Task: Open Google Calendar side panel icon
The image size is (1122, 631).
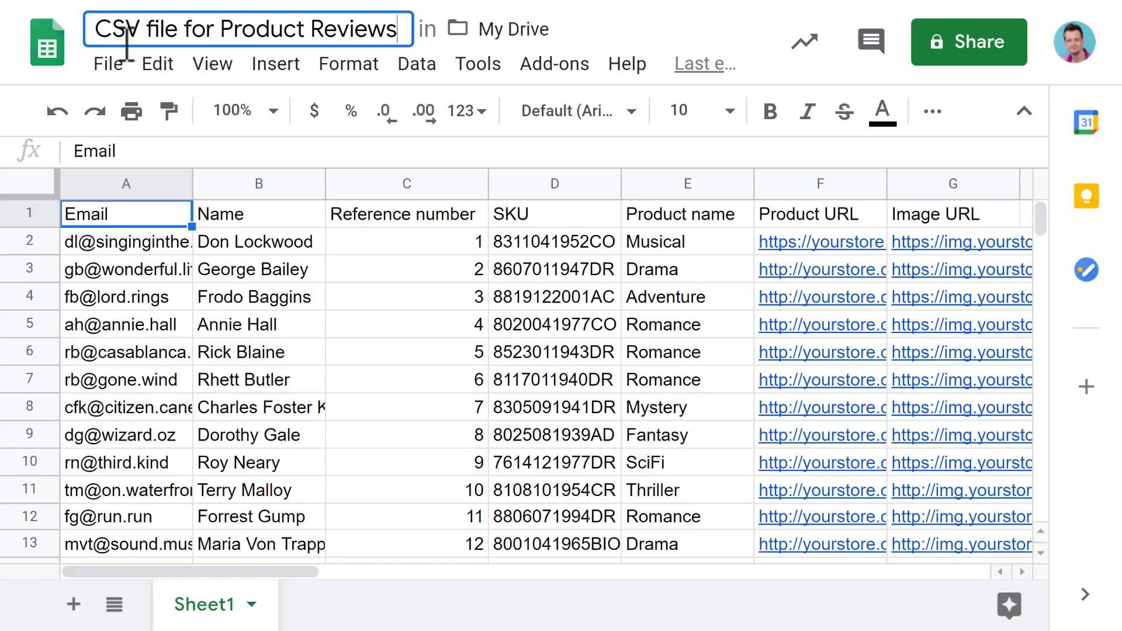Action: (x=1086, y=123)
